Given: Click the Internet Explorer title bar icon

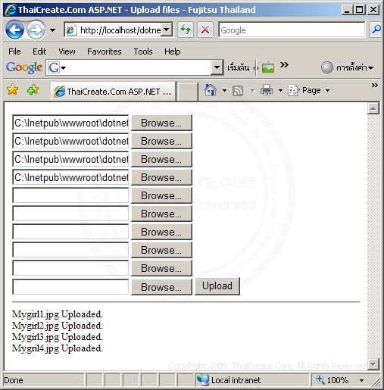Looking at the screenshot, I should click(x=11, y=10).
